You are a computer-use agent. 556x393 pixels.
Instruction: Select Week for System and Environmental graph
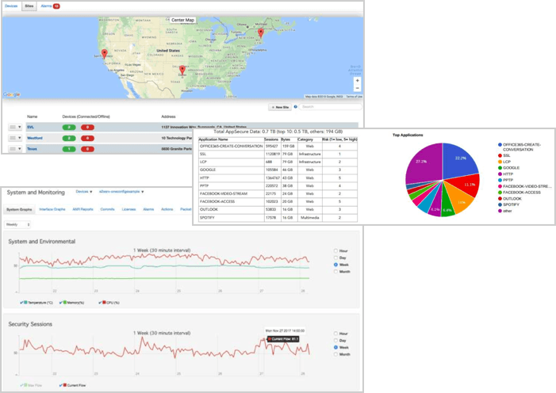[336, 265]
